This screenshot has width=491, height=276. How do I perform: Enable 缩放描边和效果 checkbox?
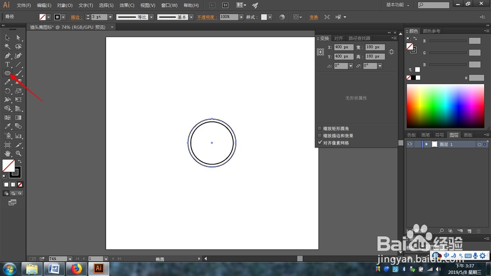pos(320,136)
